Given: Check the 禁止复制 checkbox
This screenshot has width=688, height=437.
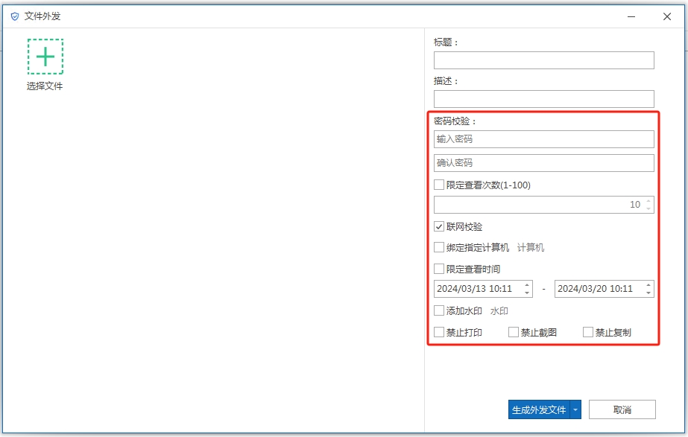Looking at the screenshot, I should point(587,332).
